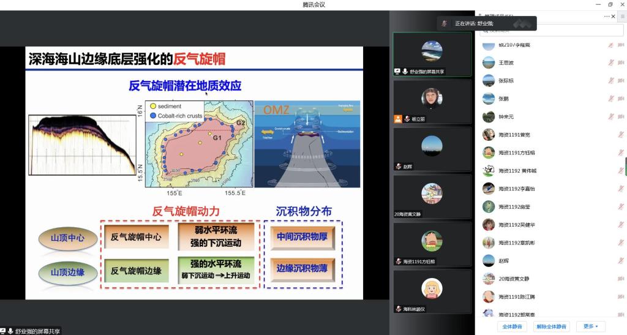Open the three-dots options in members panel header
Screen dimensions: 627x335
pyautogui.click(x=607, y=17)
